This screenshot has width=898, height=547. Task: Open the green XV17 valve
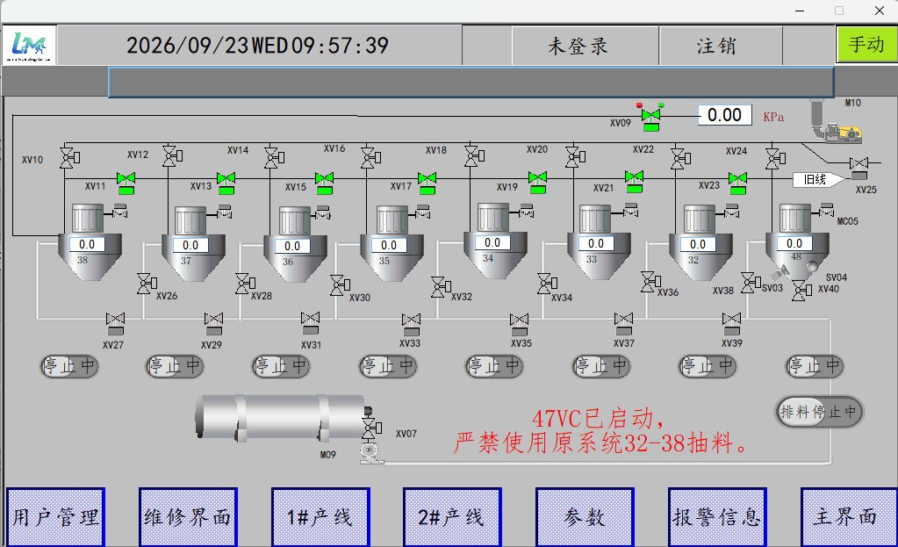pos(427,183)
